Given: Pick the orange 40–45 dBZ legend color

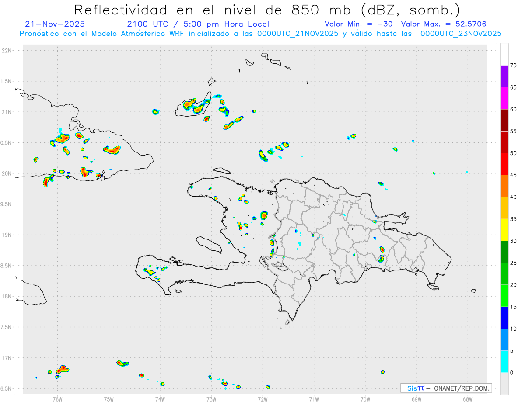Looking at the screenshot, I should [x=504, y=186].
